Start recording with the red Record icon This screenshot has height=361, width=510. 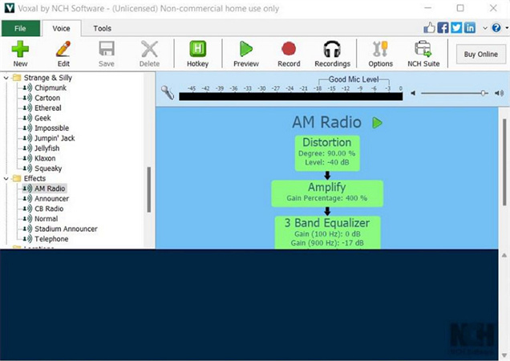pyautogui.click(x=289, y=54)
